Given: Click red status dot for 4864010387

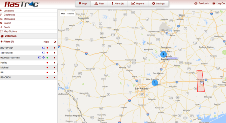Looking at the screenshot, I should coord(47,53).
